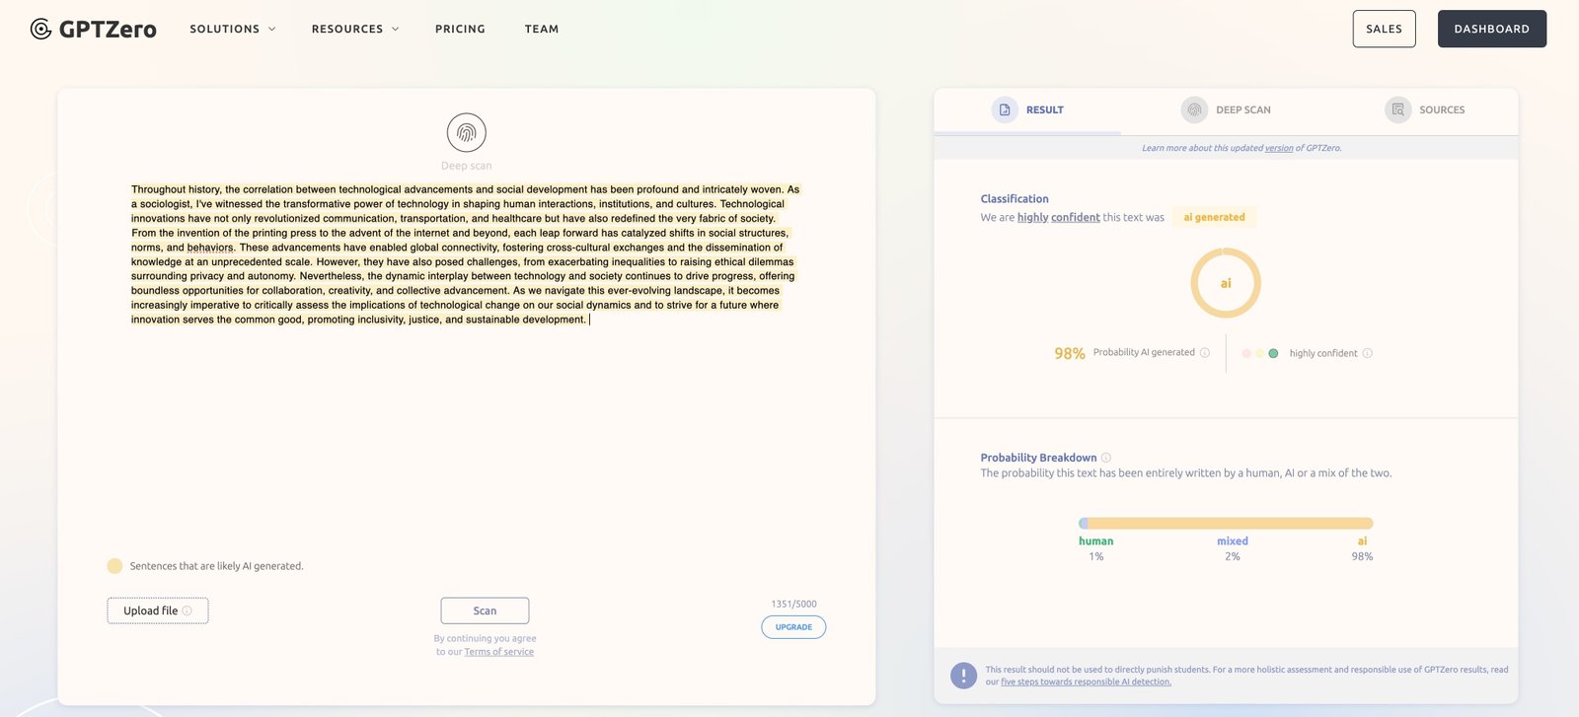Screen dimensions: 1579x717
Task: Open the Team page
Action: coord(542,29)
